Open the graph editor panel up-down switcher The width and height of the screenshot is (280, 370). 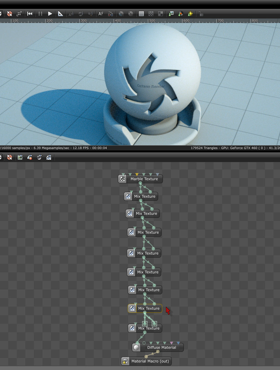(1, 157)
